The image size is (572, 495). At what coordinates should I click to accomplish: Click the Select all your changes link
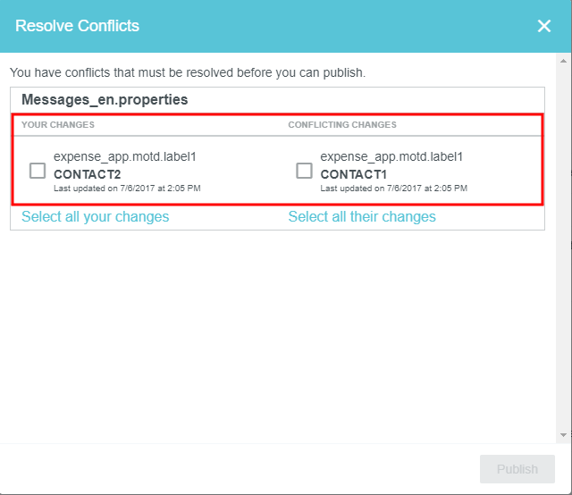[x=96, y=216]
